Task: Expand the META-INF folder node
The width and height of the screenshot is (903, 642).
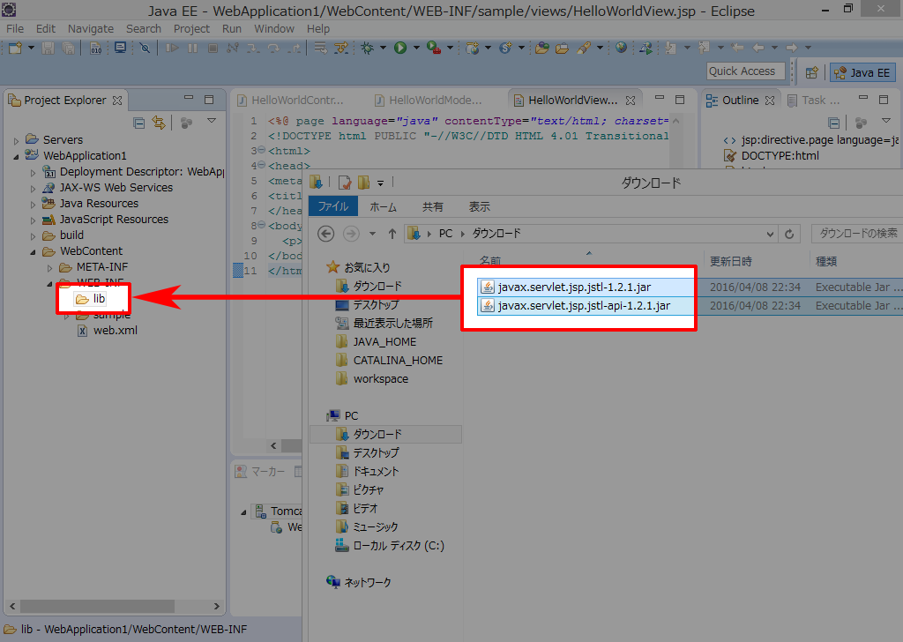Action: click(49, 268)
